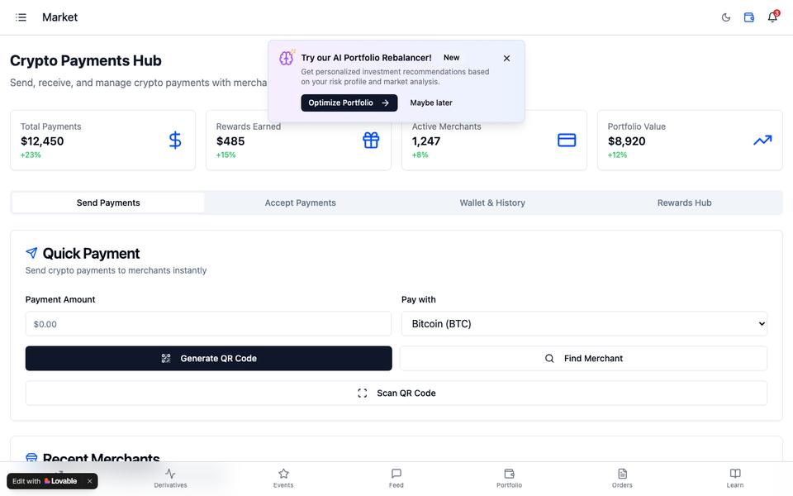793x496 pixels.
Task: Open Feed in bottom navigation
Action: pos(396,478)
